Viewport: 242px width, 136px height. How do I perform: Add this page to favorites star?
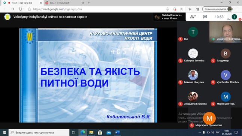point(181,9)
